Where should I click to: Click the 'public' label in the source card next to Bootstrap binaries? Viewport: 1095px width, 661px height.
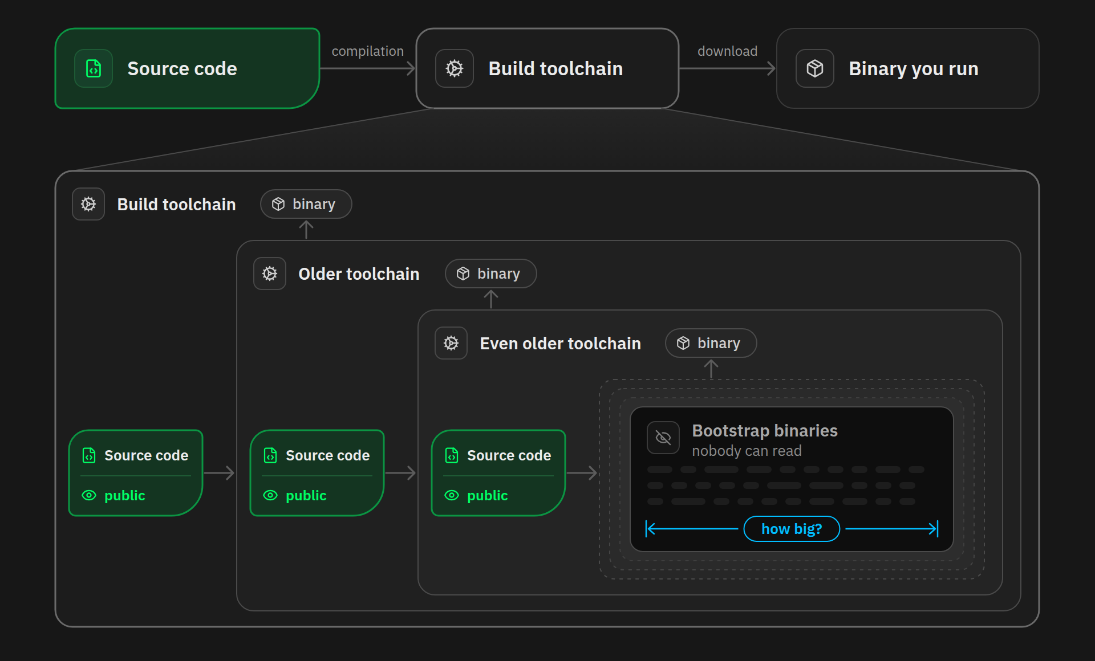(488, 496)
